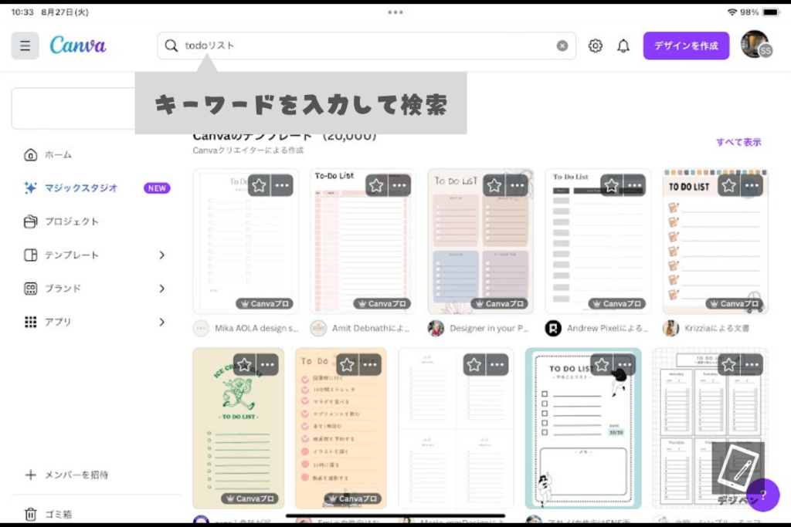Image resolution: width=791 pixels, height=527 pixels.
Task: Click Designer in your P creator name
Action: click(489, 329)
